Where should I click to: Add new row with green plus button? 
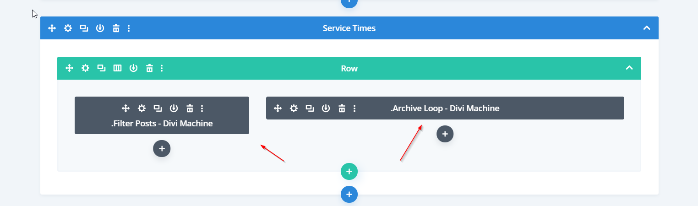349,172
